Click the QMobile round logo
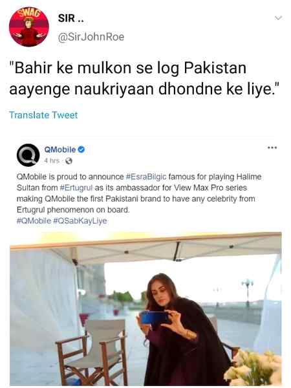Viewport: 291px width, 388px height. (28, 155)
